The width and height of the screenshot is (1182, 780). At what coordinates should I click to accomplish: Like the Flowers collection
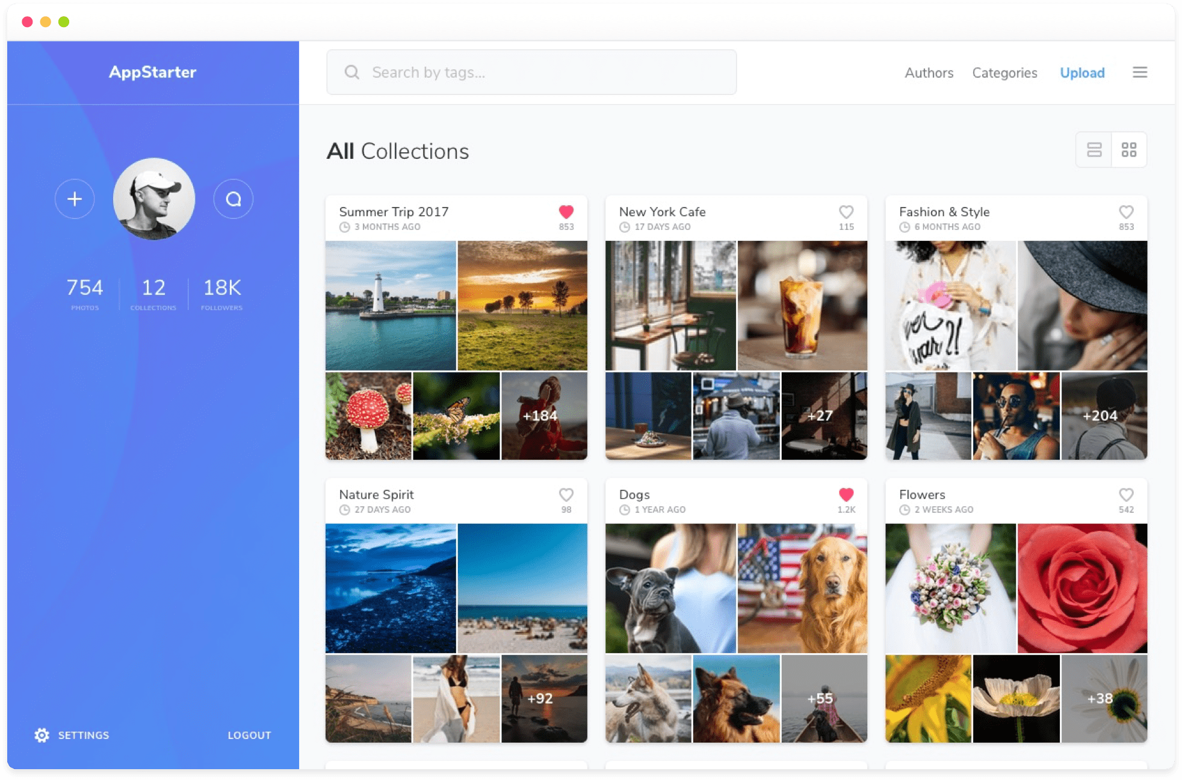(1126, 494)
